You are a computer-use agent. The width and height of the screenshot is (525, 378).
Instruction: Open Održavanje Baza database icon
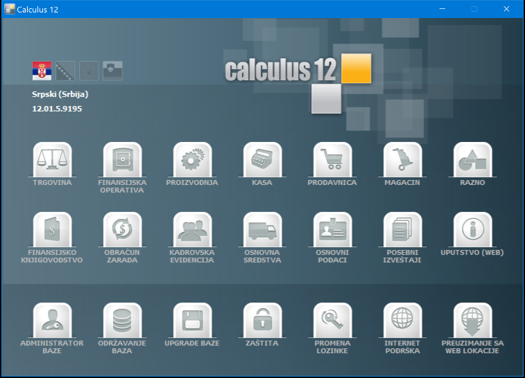[122, 320]
